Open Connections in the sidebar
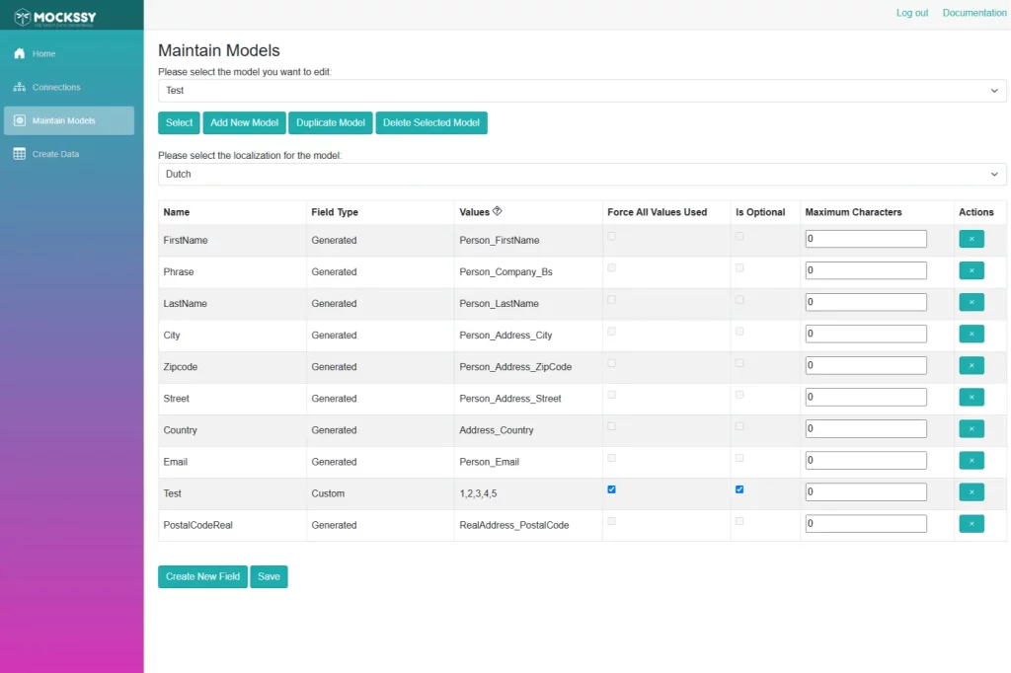This screenshot has width=1011, height=673. click(x=69, y=87)
